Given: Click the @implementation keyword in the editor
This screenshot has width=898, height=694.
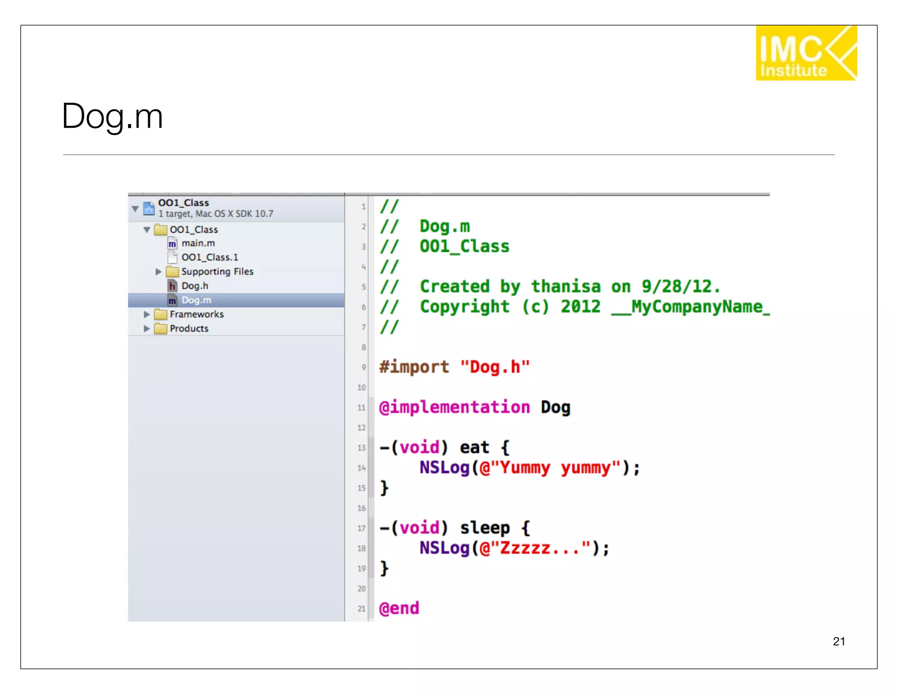Looking at the screenshot, I should [x=454, y=408].
